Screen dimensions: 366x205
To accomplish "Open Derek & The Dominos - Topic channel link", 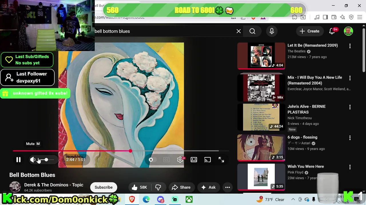I will click(x=54, y=185).
